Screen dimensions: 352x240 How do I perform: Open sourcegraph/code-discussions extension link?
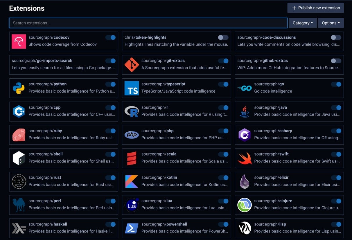tap(267, 37)
